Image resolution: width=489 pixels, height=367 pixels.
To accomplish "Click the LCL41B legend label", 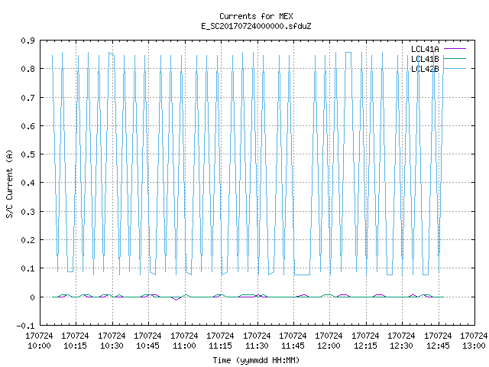I will tap(425, 59).
